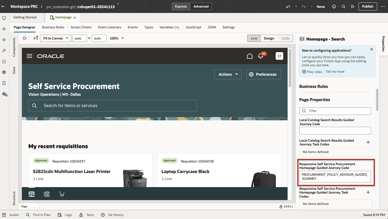
Task: Switch canvas to Design mode
Action: [x=269, y=38]
